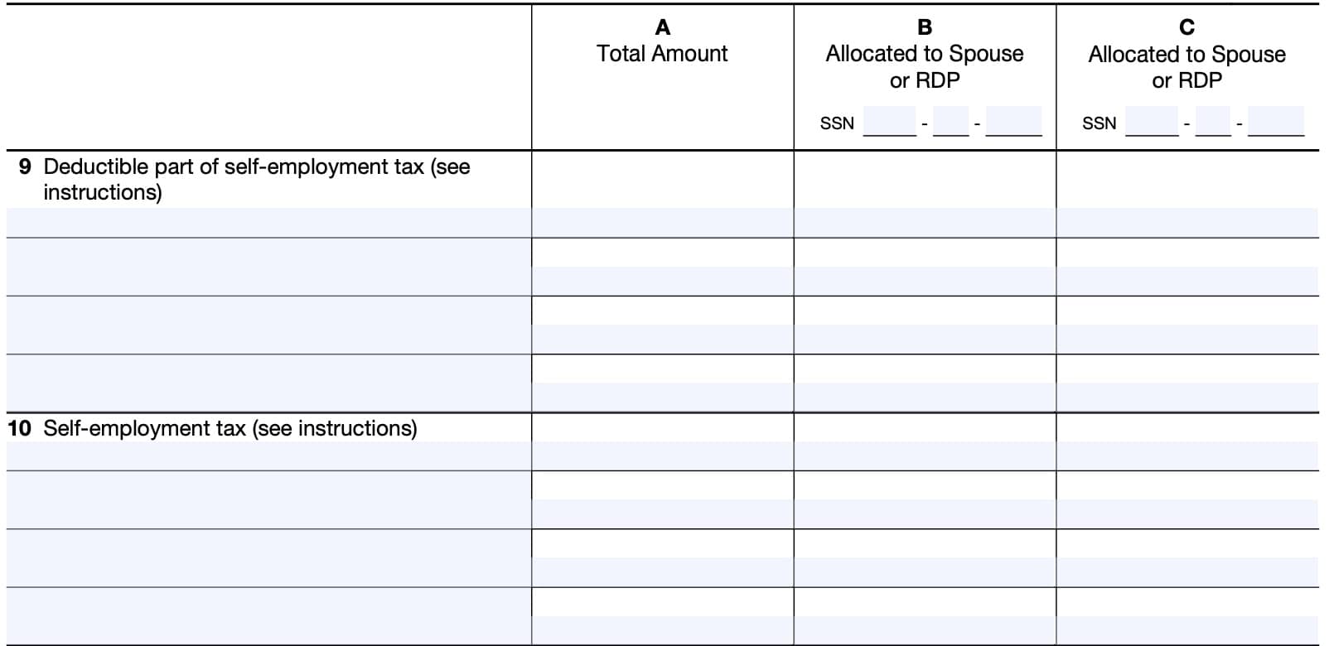Screen dimensions: 1329x646
Task: Click blank description row directly above line 10
Action: (268, 383)
